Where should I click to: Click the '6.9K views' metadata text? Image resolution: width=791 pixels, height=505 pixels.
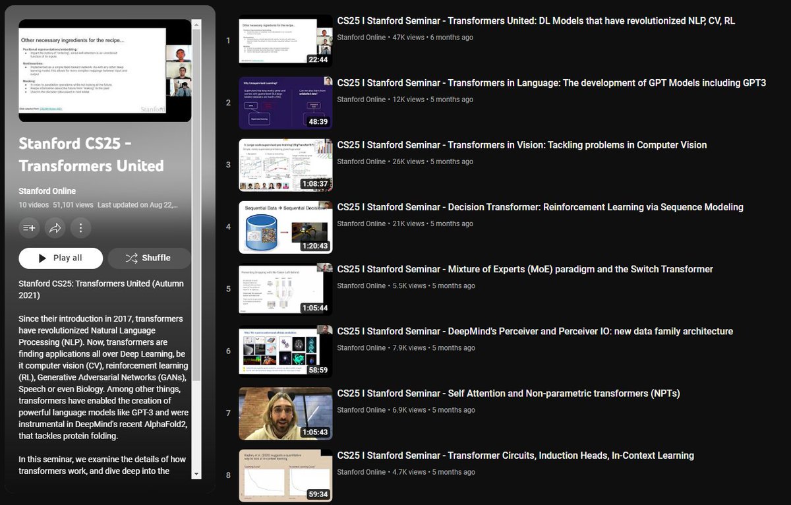pyautogui.click(x=409, y=410)
